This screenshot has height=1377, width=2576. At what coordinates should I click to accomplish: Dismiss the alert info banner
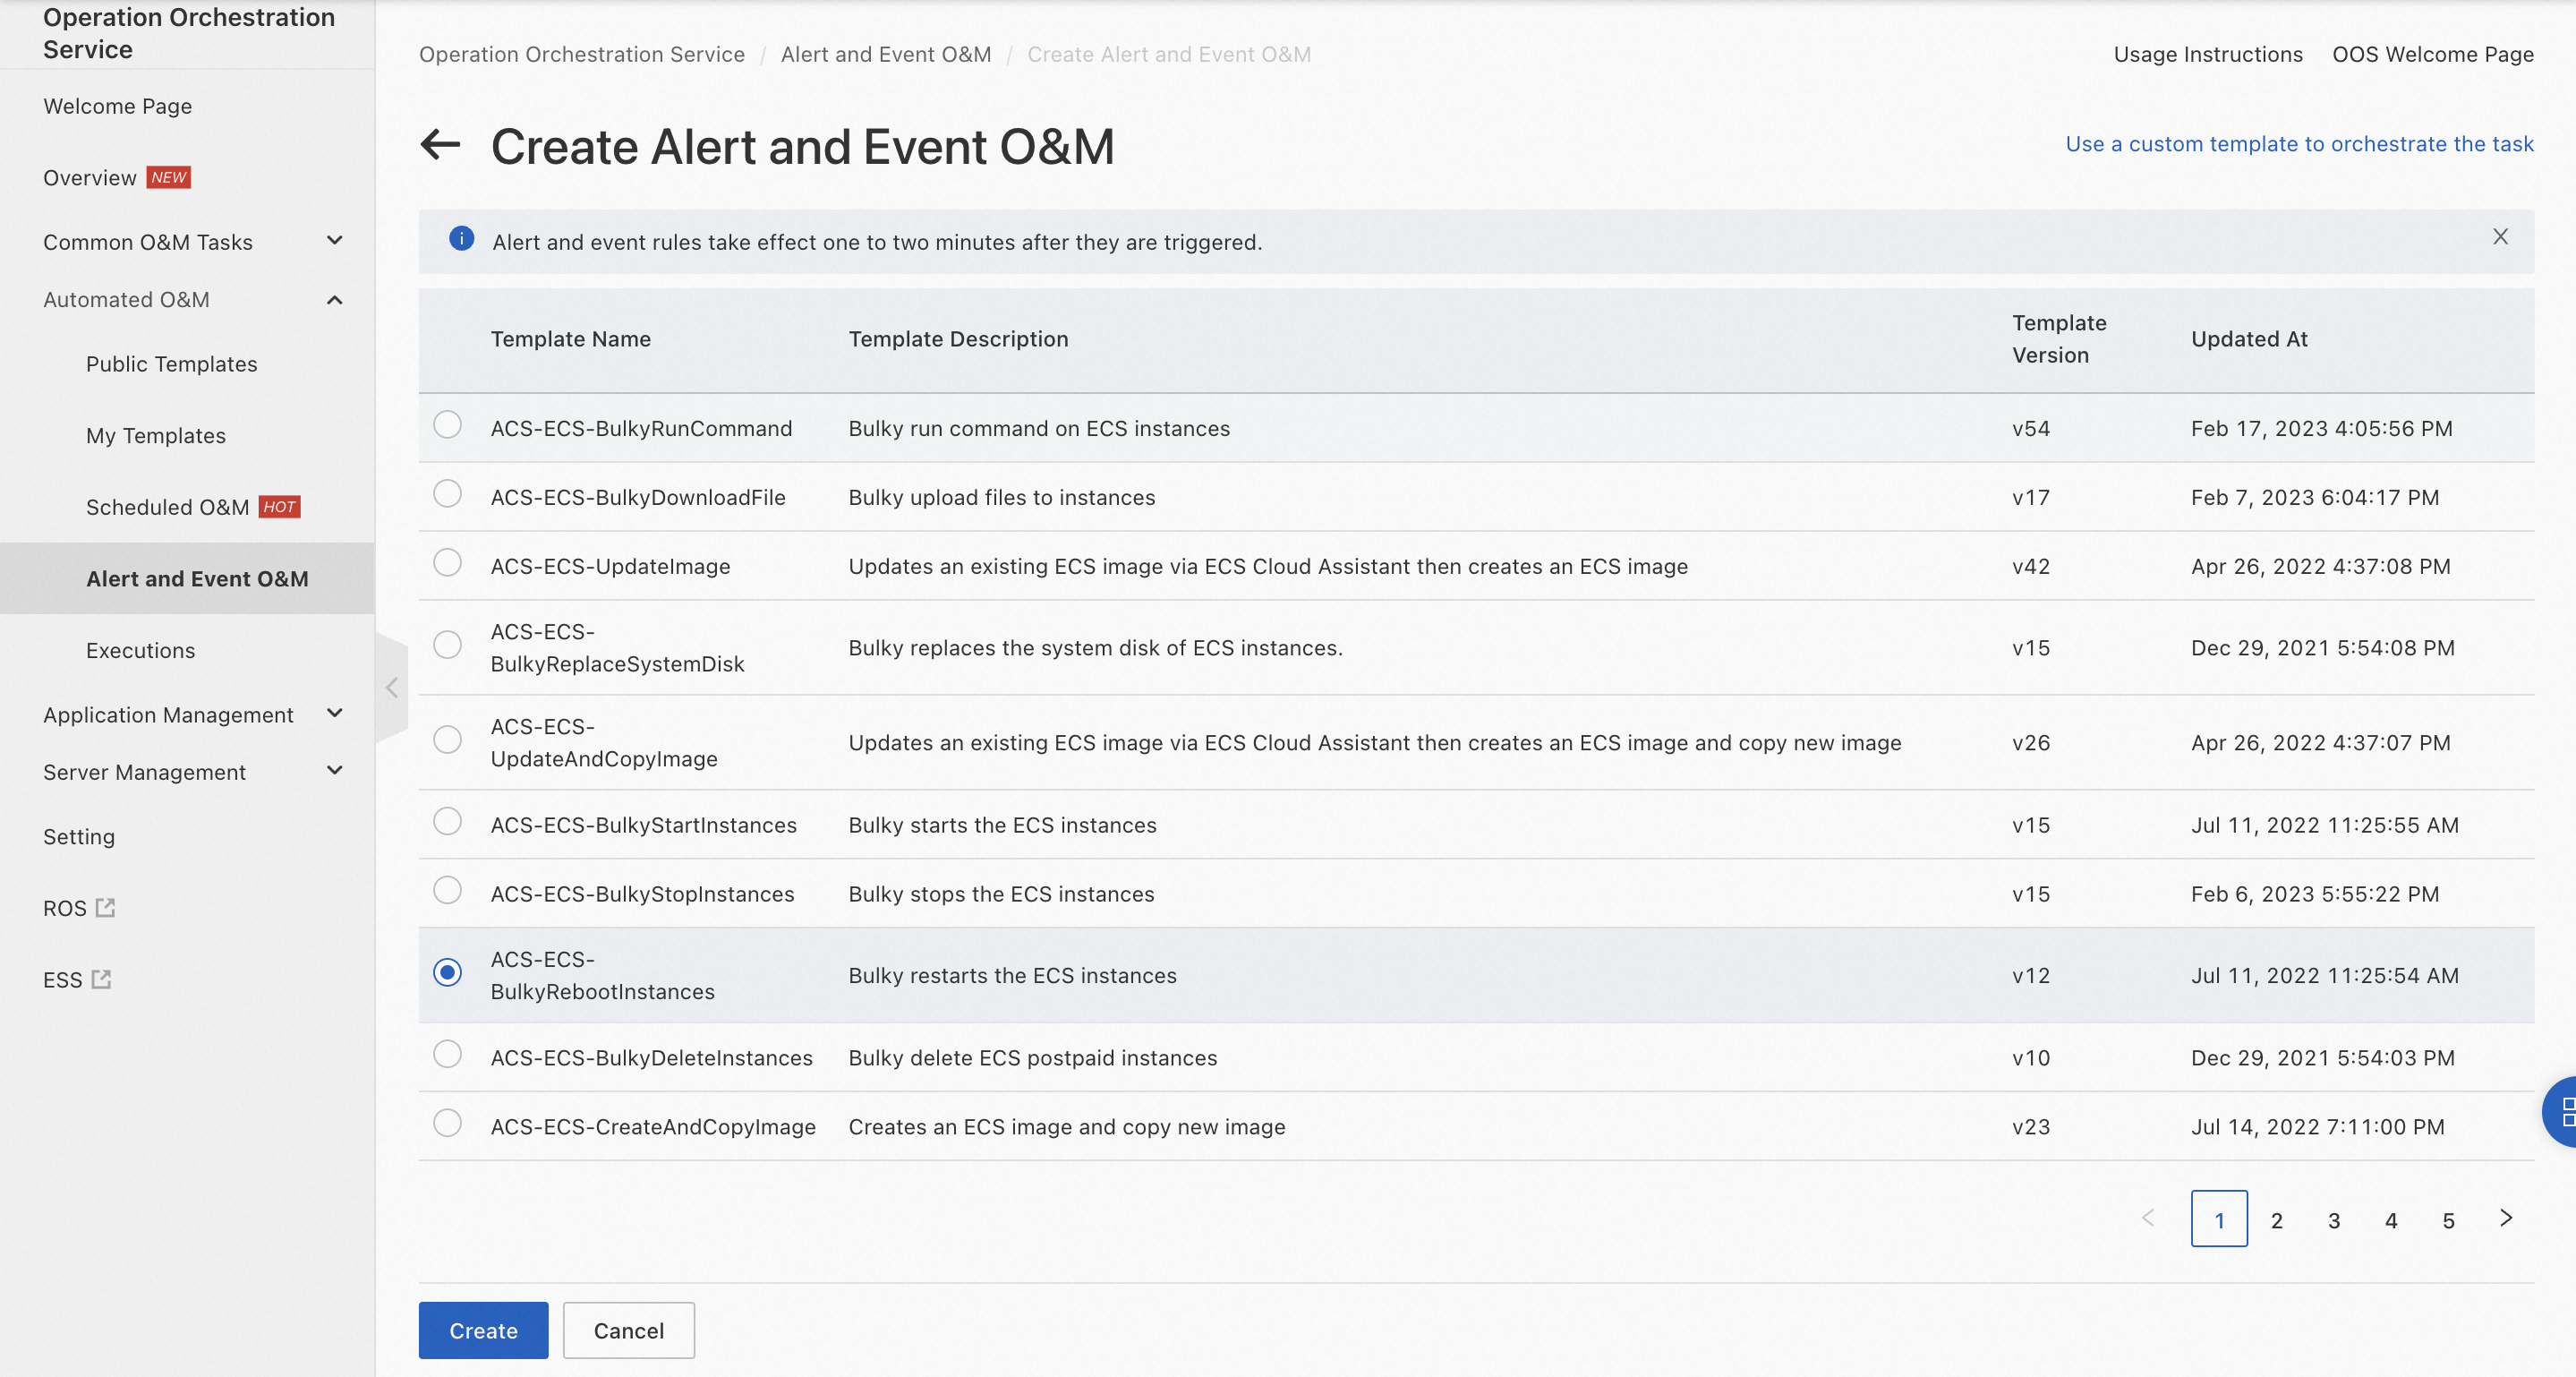2499,237
